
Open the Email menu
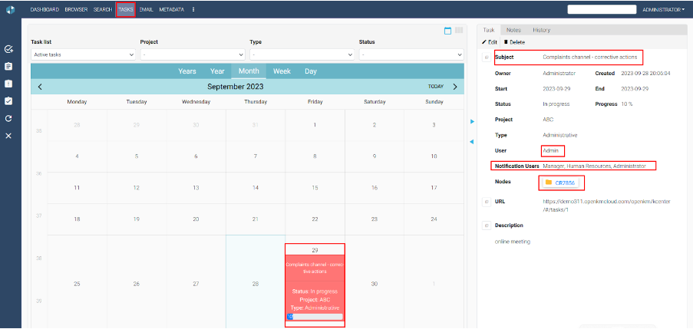click(x=147, y=9)
